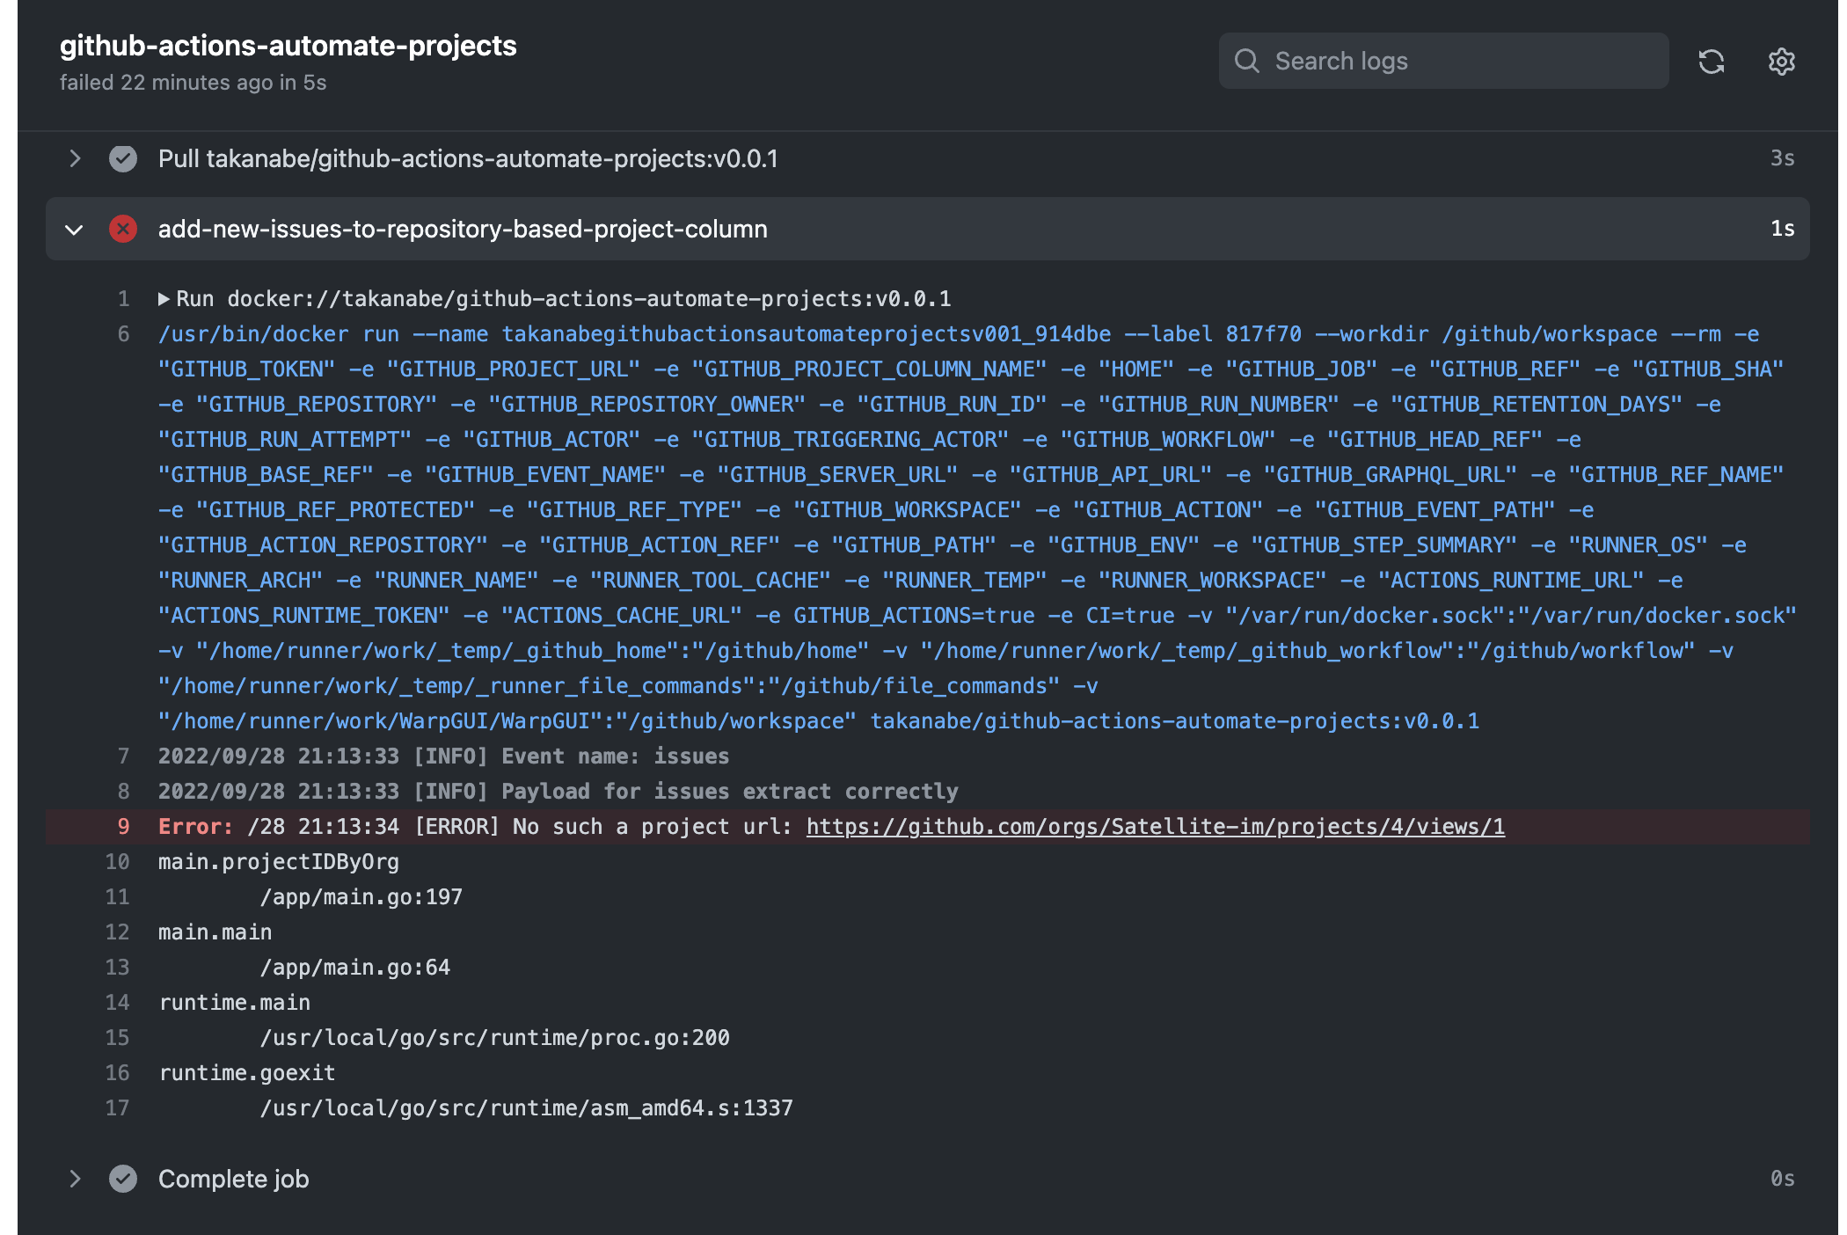
Task: Expand the Complete job step chevron
Action: (75, 1179)
